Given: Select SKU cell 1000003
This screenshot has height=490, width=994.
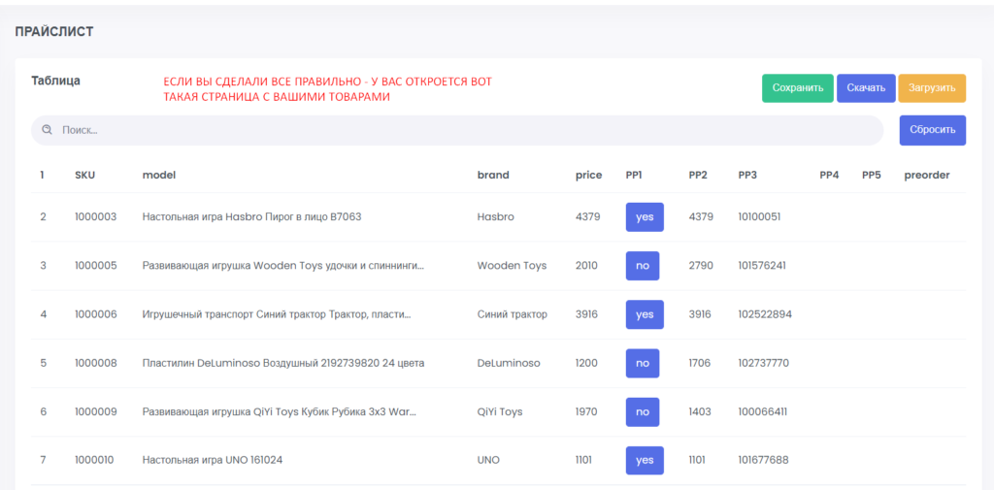Looking at the screenshot, I should tap(96, 216).
